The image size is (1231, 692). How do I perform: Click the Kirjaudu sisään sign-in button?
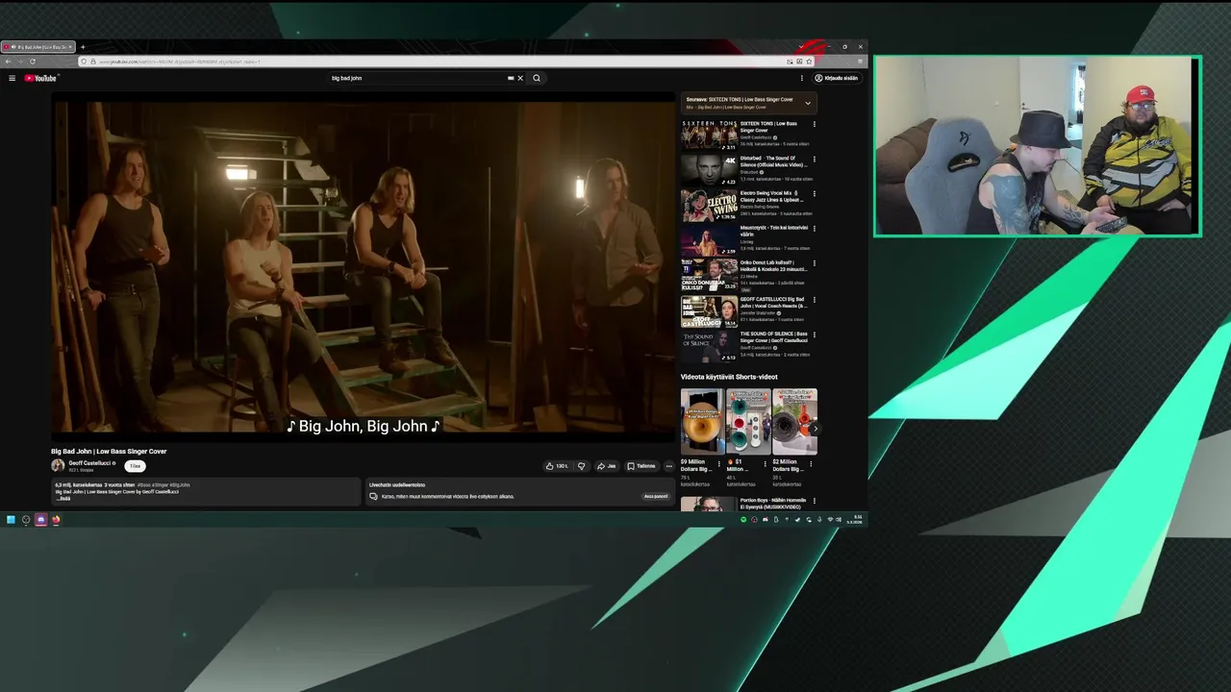(x=837, y=78)
